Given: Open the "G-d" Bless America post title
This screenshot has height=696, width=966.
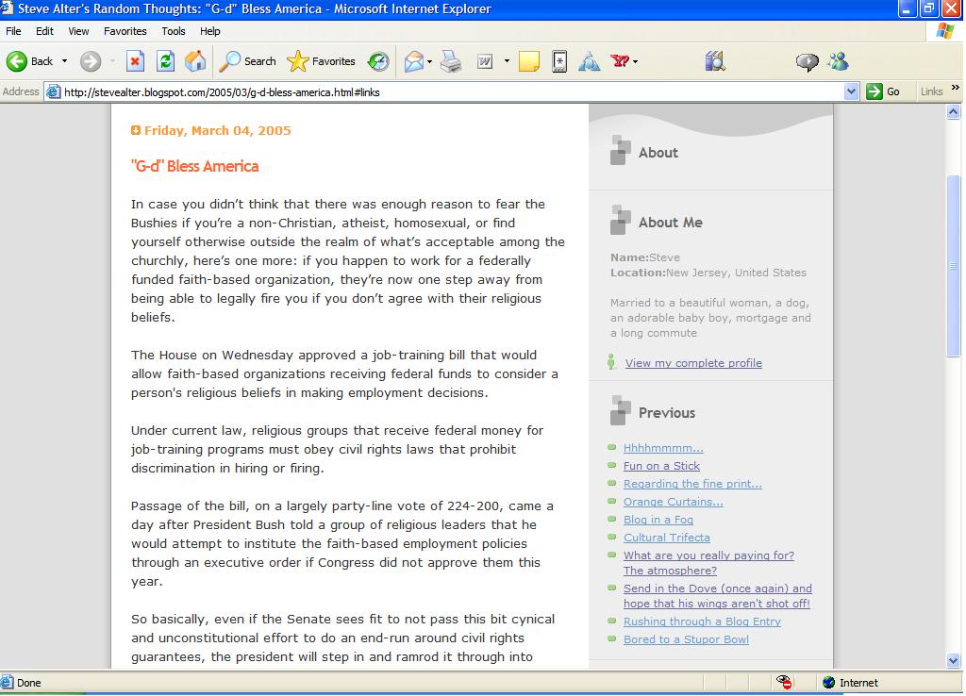Looking at the screenshot, I should click(x=194, y=166).
